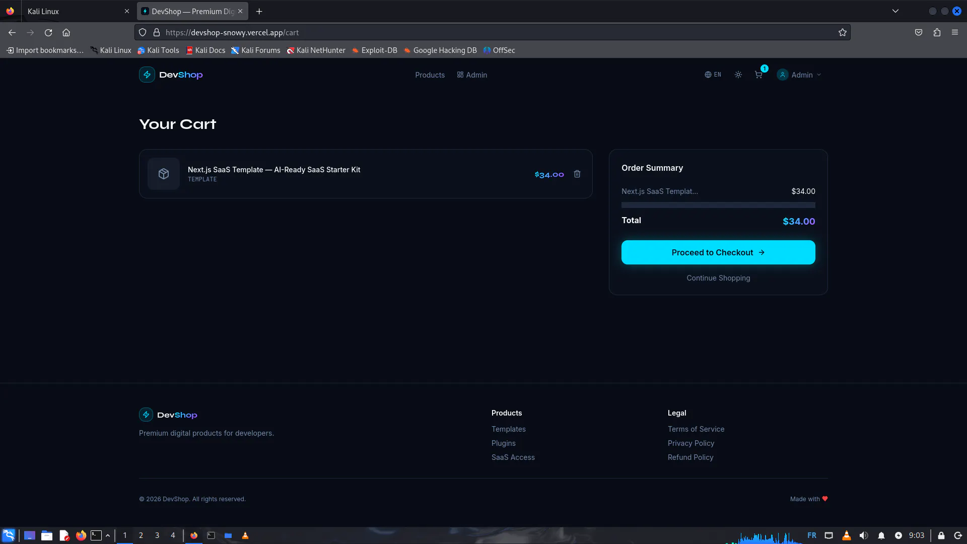
Task: Open footer Templates link
Action: tap(509, 429)
